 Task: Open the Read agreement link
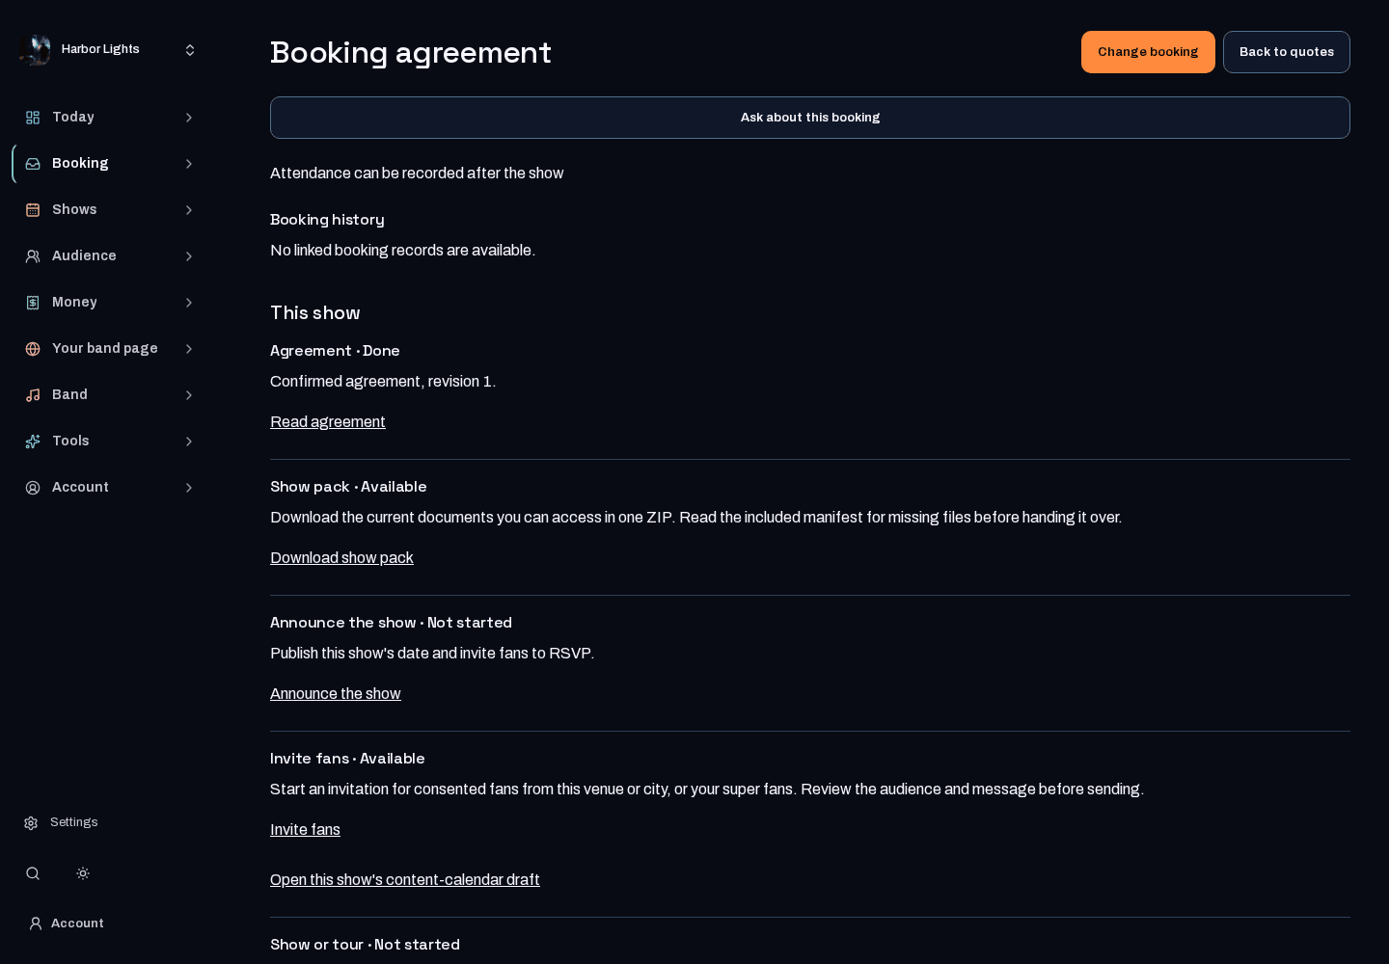point(328,422)
